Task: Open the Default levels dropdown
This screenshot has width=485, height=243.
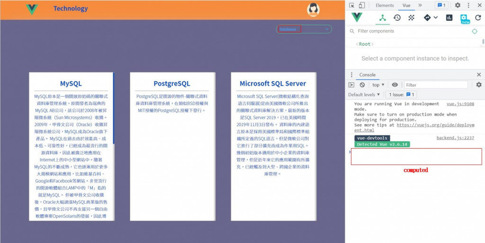Action: pos(364,94)
